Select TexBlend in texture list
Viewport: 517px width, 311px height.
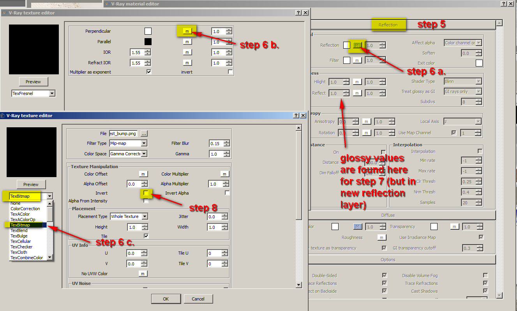click(x=19, y=230)
